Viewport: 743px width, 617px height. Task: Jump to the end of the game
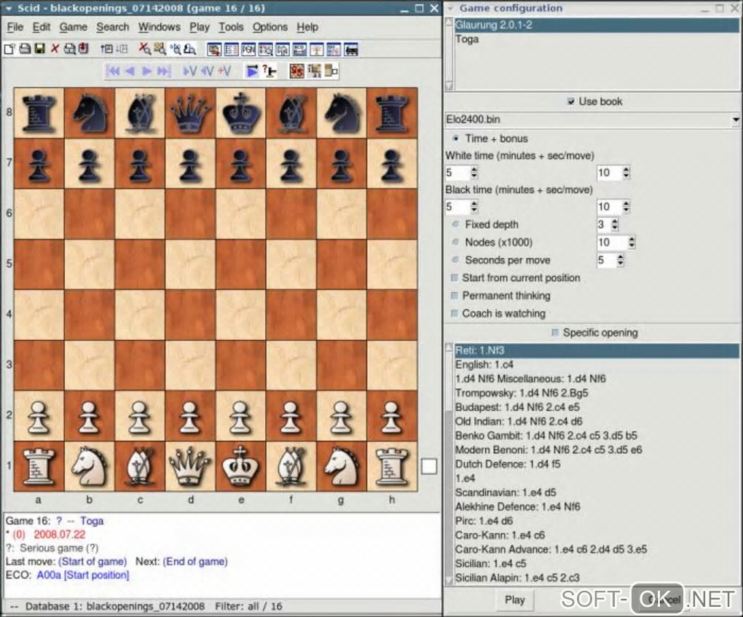click(x=163, y=71)
